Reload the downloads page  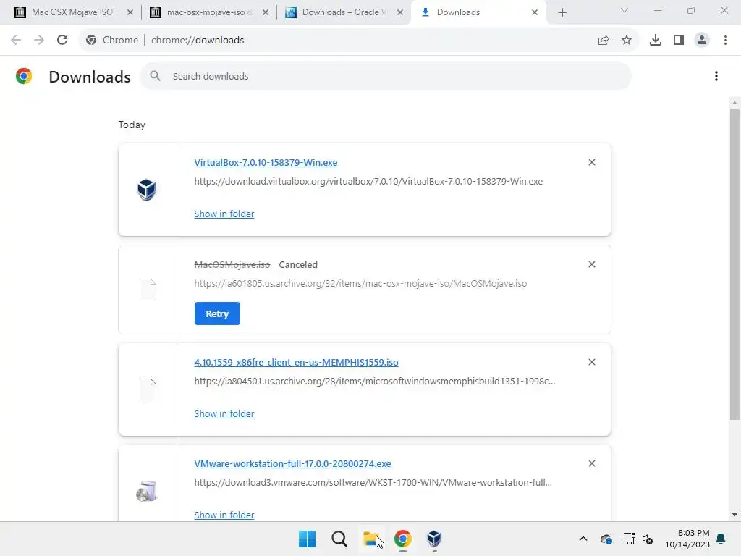click(x=62, y=41)
